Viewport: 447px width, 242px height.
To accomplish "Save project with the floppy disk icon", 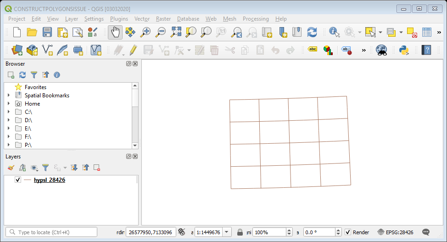I will pyautogui.click(x=47, y=32).
